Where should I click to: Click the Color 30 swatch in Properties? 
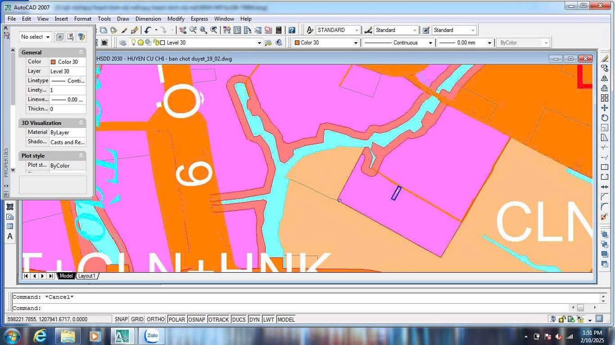pos(53,62)
